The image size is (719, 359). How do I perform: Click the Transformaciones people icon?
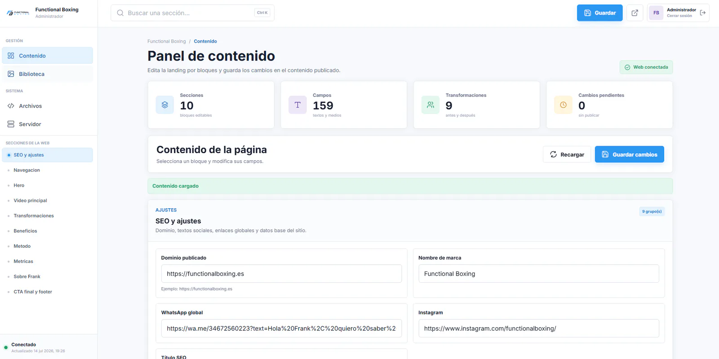click(x=431, y=105)
